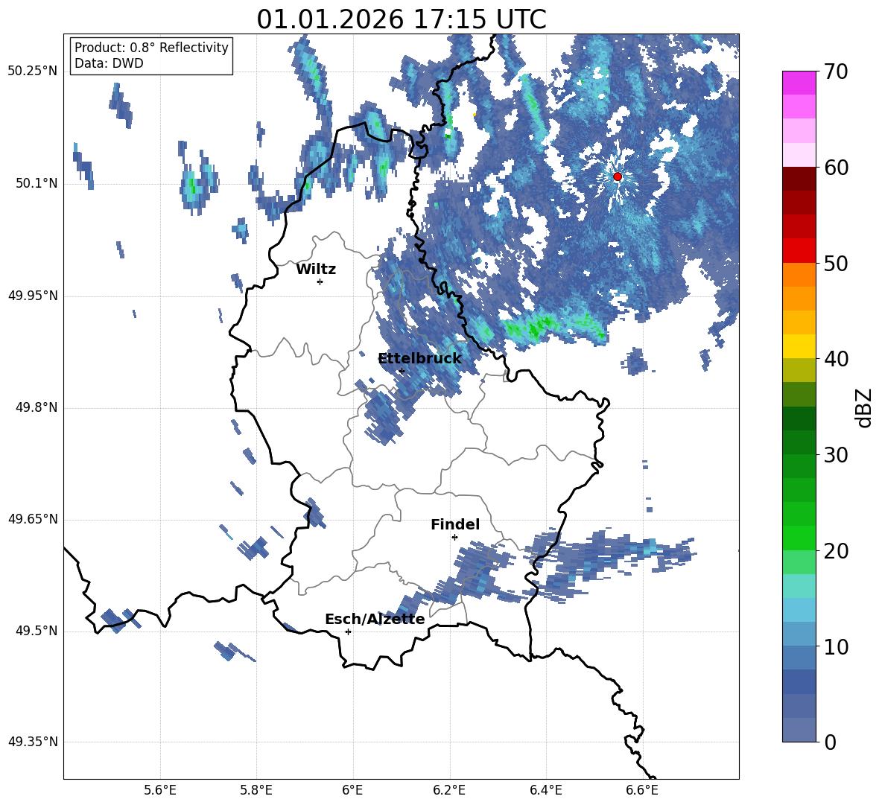Image resolution: width=882 pixels, height=805 pixels.
Task: Click the 49.35°N latitude label
Action: [x=33, y=742]
